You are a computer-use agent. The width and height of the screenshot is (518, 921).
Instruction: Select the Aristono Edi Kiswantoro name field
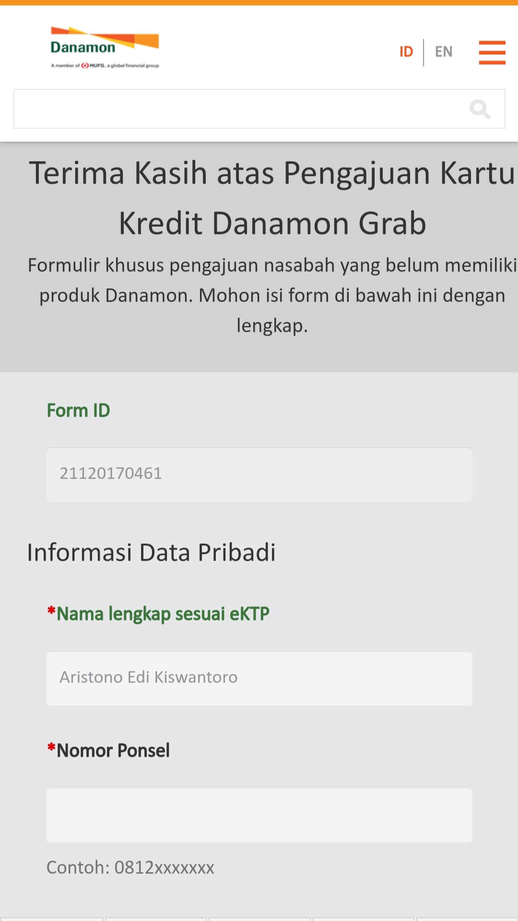(259, 678)
